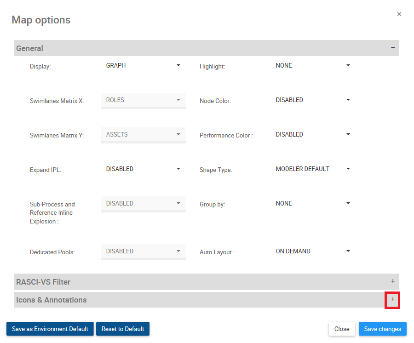
Task: Expand Icons & Annotations plus icon
Action: [393, 299]
